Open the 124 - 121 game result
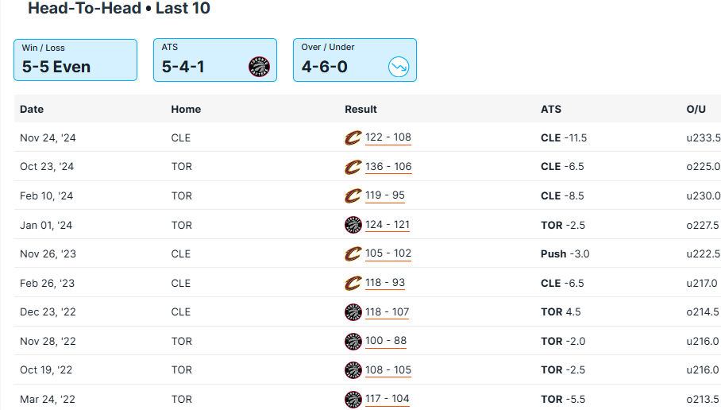The image size is (721, 410). 387,225
